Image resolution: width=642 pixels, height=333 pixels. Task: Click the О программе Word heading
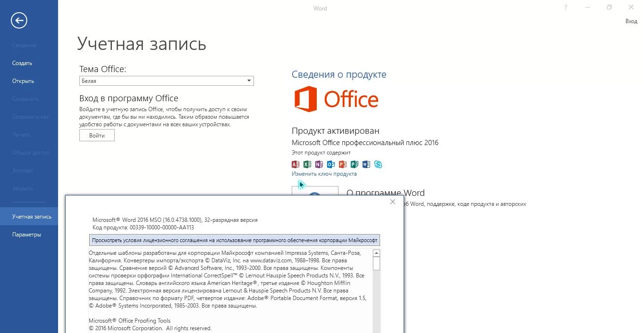click(x=386, y=193)
